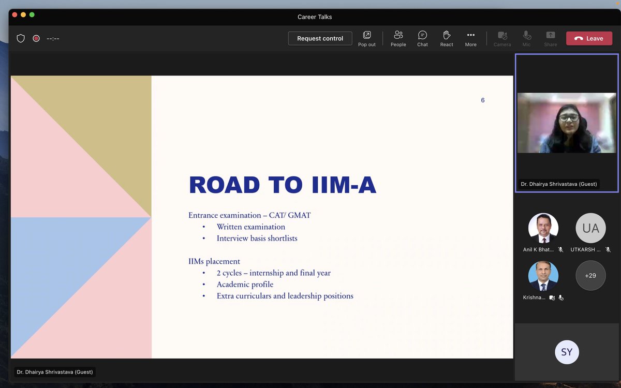Viewport: 621px width, 388px height.
Task: Click the red recording indicator icon
Action: (36, 38)
